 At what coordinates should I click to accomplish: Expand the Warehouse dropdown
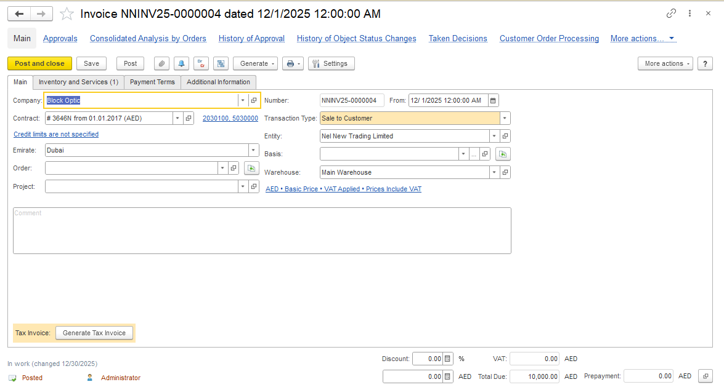click(x=494, y=172)
